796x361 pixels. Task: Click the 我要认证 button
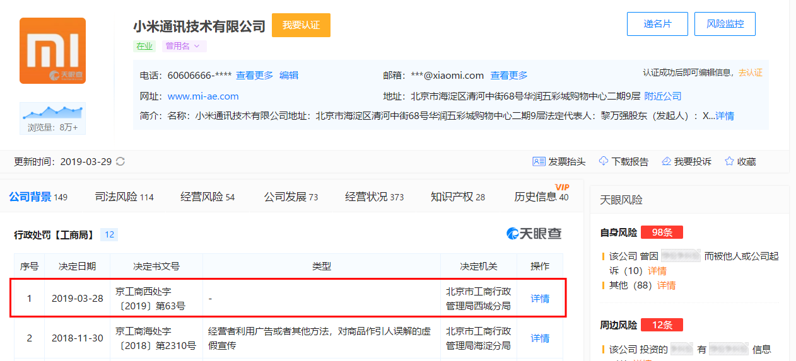pos(301,25)
